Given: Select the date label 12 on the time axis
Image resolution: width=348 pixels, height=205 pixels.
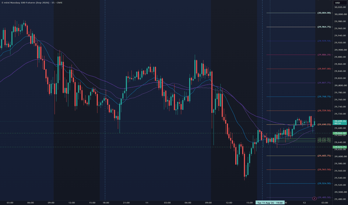Looking at the screenshot, I should pyautogui.click(x=304, y=202).
